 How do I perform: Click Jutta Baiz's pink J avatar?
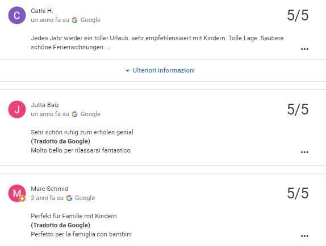click(17, 109)
